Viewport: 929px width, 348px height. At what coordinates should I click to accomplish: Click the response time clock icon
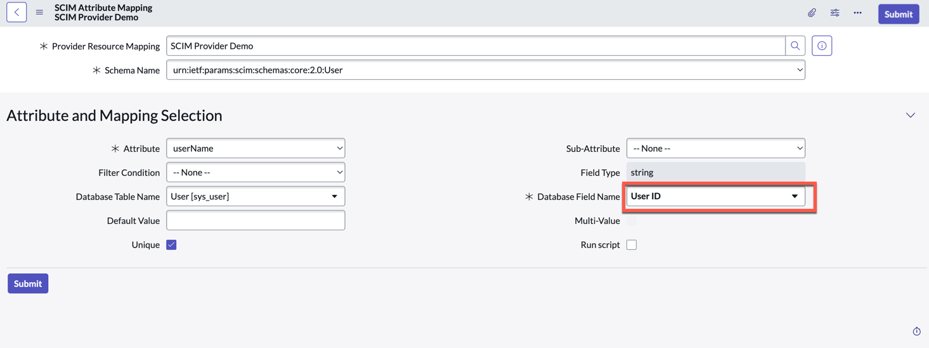tap(916, 332)
